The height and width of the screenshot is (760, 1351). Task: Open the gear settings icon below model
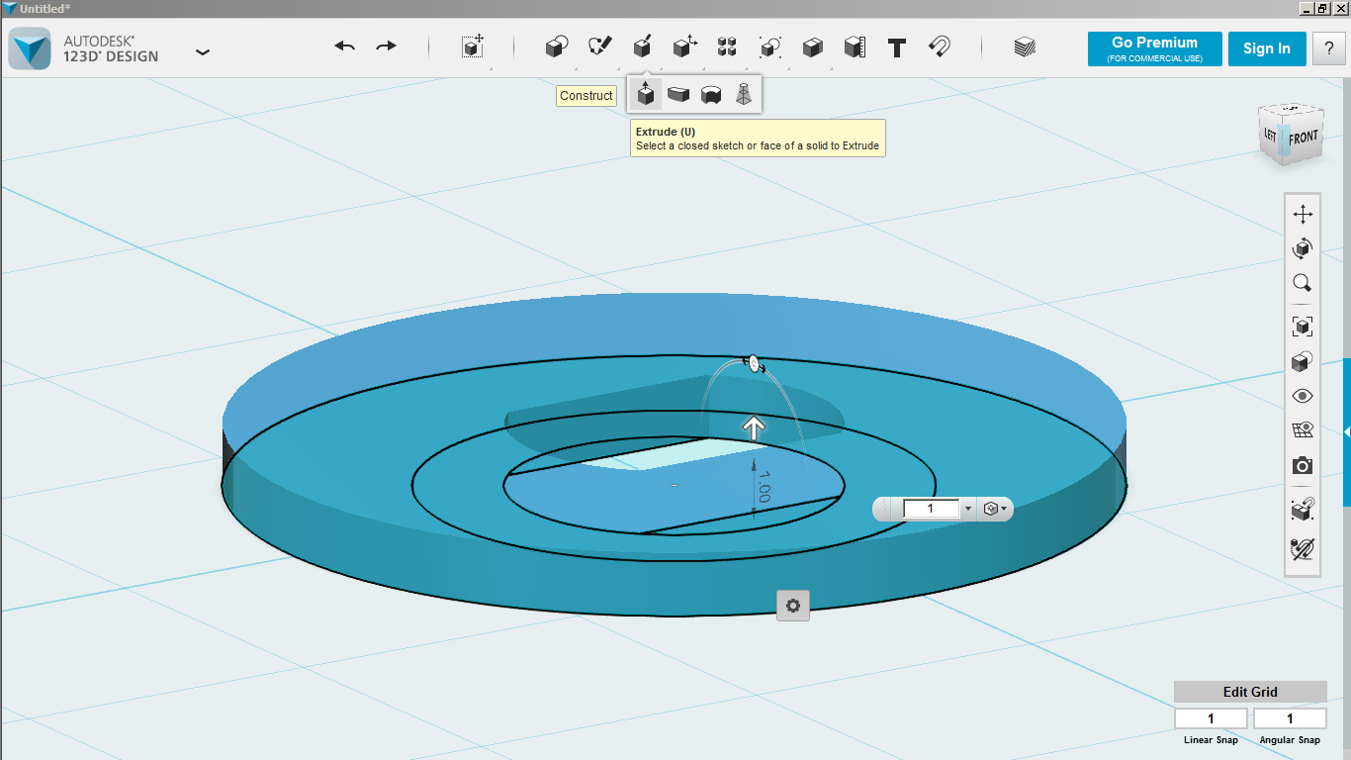(793, 605)
